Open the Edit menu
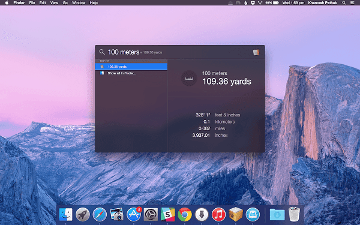The height and width of the screenshot is (225, 360). [x=43, y=3]
